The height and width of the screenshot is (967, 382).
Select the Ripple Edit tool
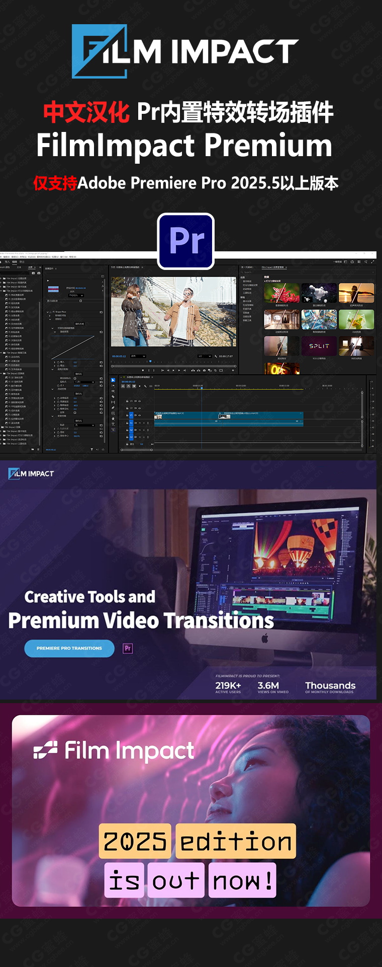click(x=113, y=391)
